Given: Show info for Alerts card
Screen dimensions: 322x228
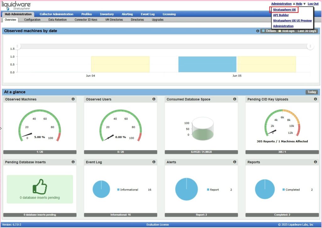Looking at the screenshot, I should 235,162.
